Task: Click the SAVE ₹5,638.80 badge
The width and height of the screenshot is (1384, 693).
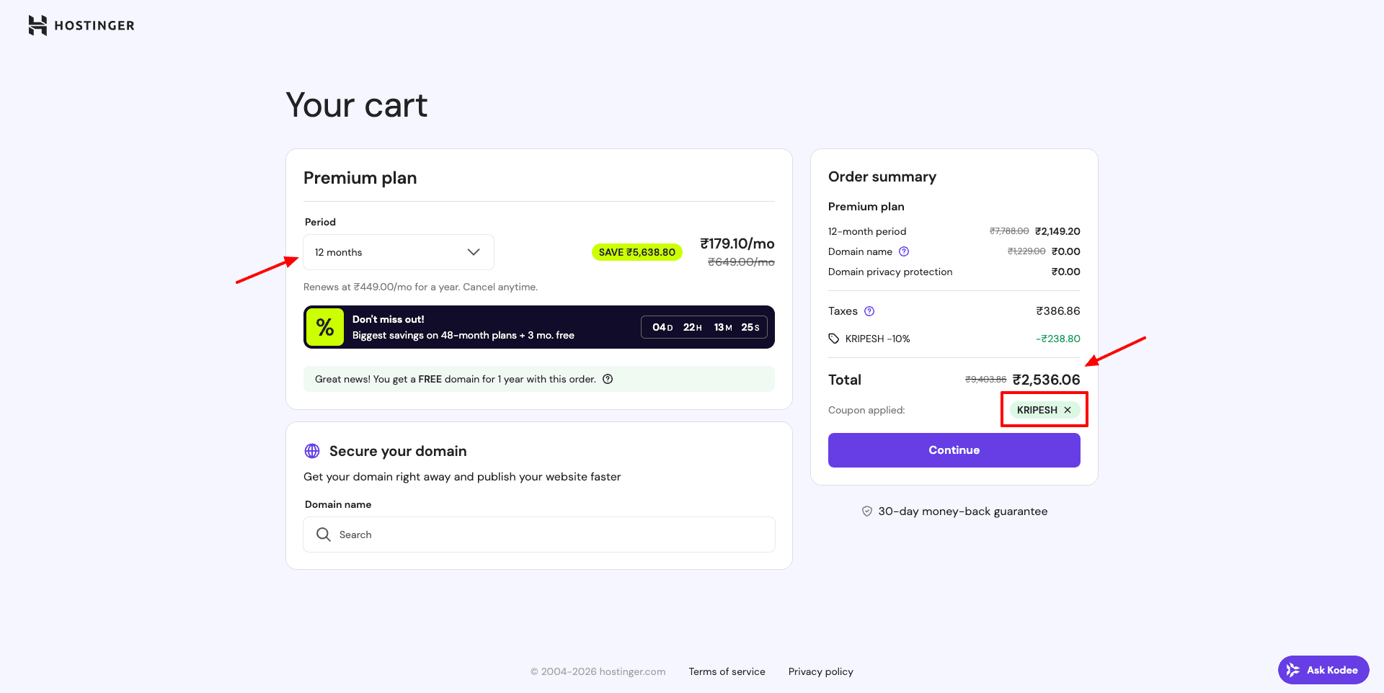Action: coord(636,252)
